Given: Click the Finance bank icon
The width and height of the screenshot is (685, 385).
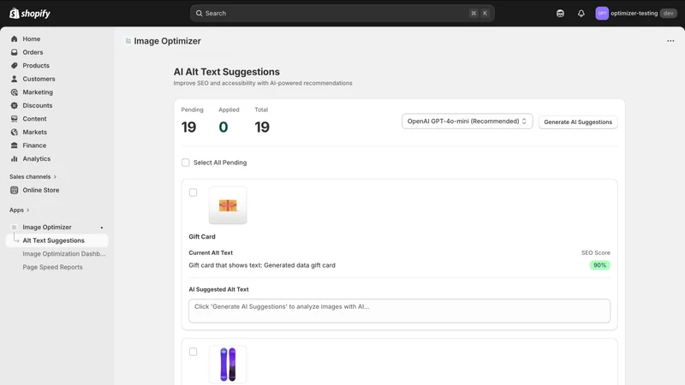Looking at the screenshot, I should pos(15,145).
